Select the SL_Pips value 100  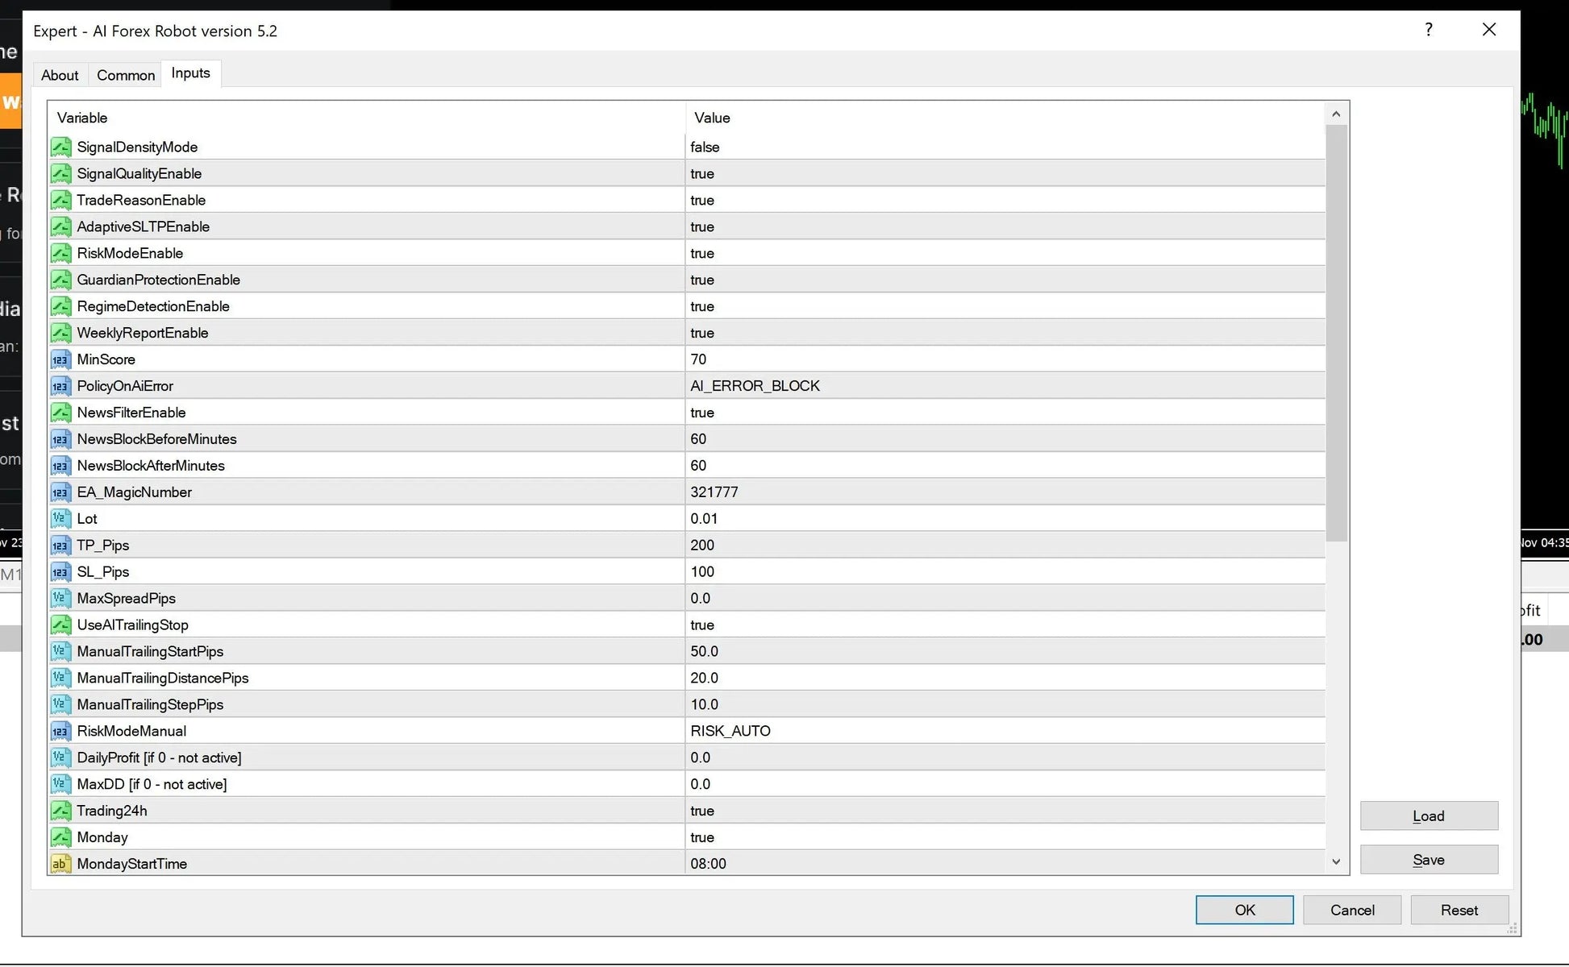(702, 571)
